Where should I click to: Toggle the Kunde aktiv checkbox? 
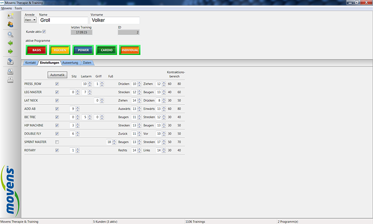click(44, 32)
